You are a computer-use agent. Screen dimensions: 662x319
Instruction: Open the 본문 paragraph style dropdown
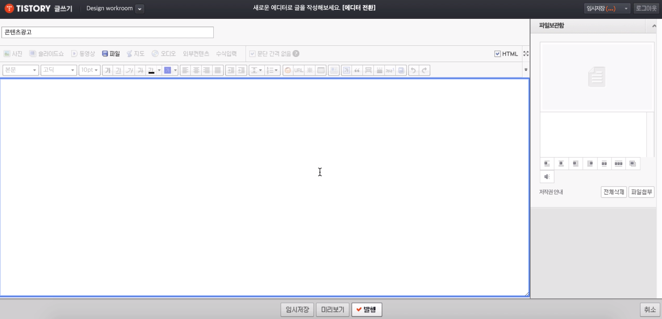tap(21, 70)
